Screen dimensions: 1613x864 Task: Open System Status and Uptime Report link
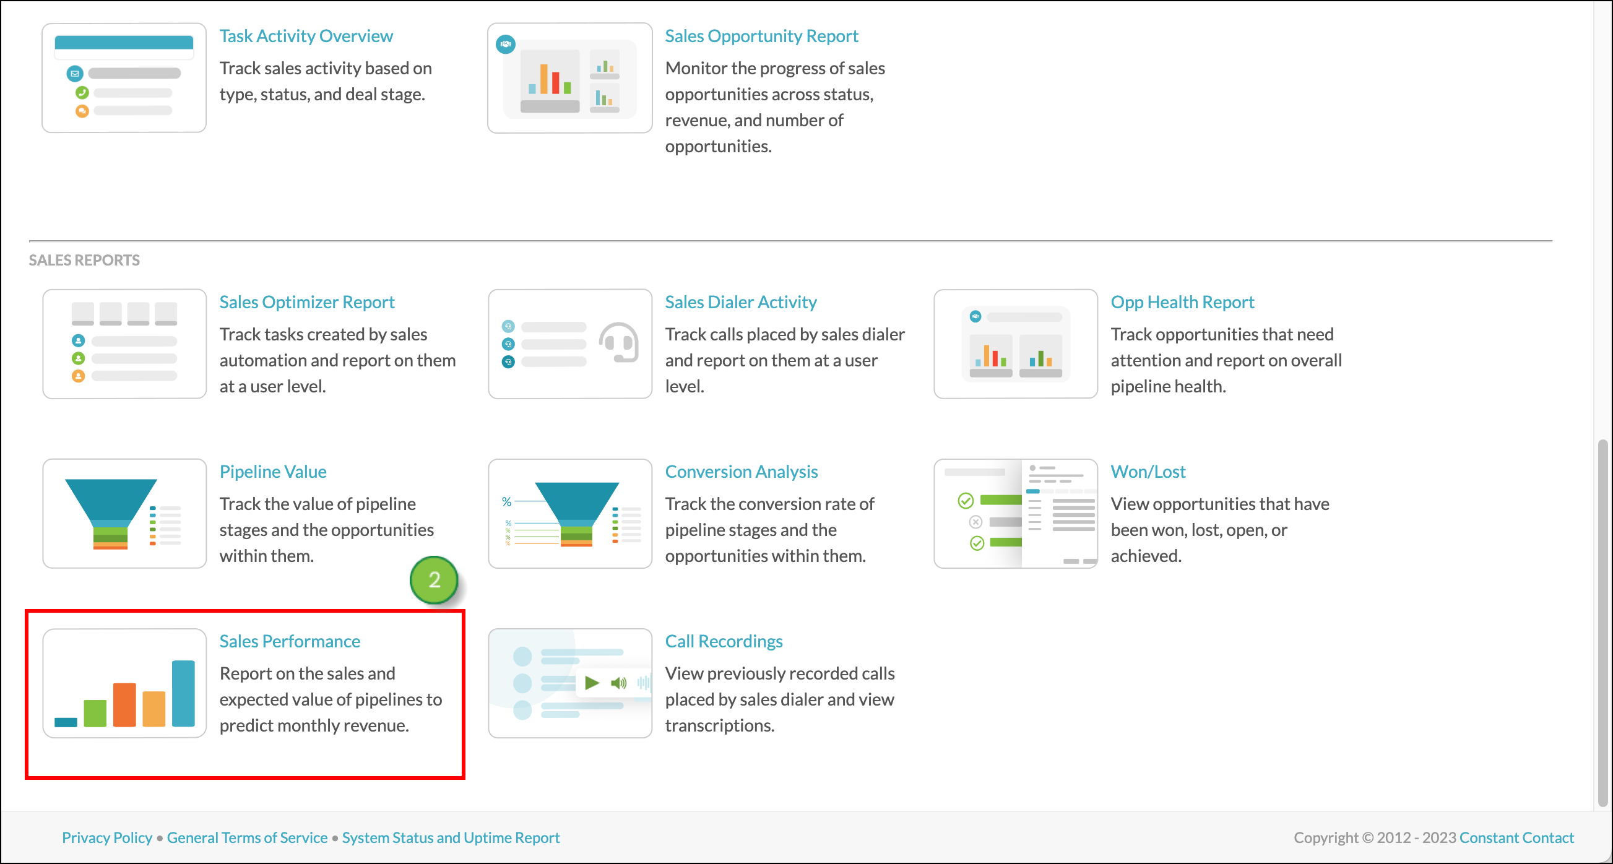[x=451, y=837]
